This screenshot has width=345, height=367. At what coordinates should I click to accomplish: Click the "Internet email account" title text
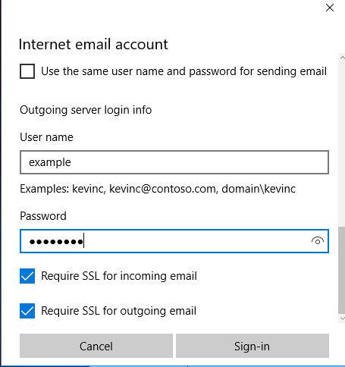coord(93,44)
